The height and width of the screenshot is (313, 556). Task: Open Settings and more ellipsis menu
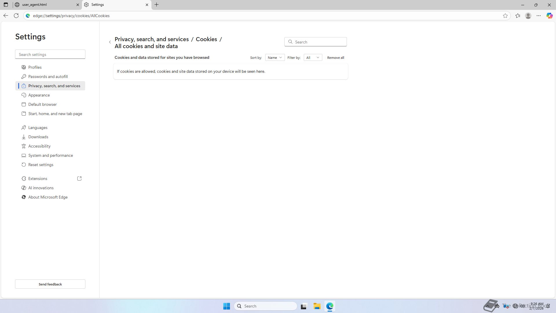point(539,16)
